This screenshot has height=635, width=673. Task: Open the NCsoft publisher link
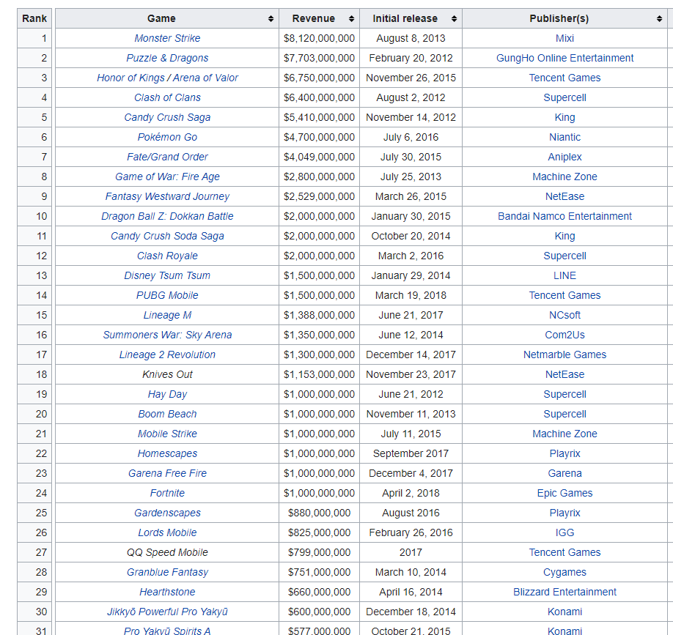(x=564, y=314)
